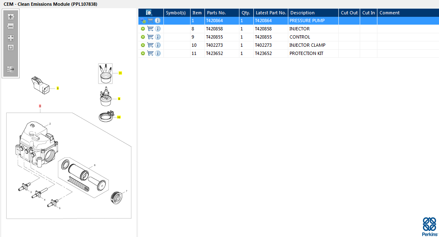The image size is (439, 237).
Task: Click Latest Part No. cell T420864
Action: [271, 21]
